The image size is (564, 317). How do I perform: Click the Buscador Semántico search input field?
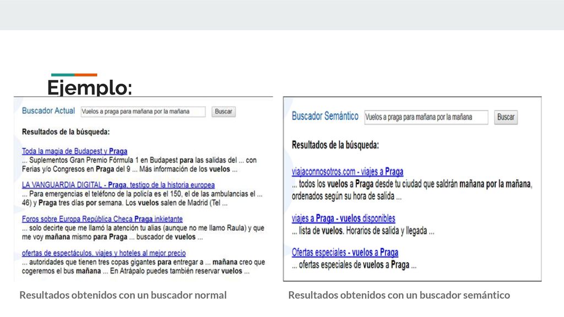point(426,117)
